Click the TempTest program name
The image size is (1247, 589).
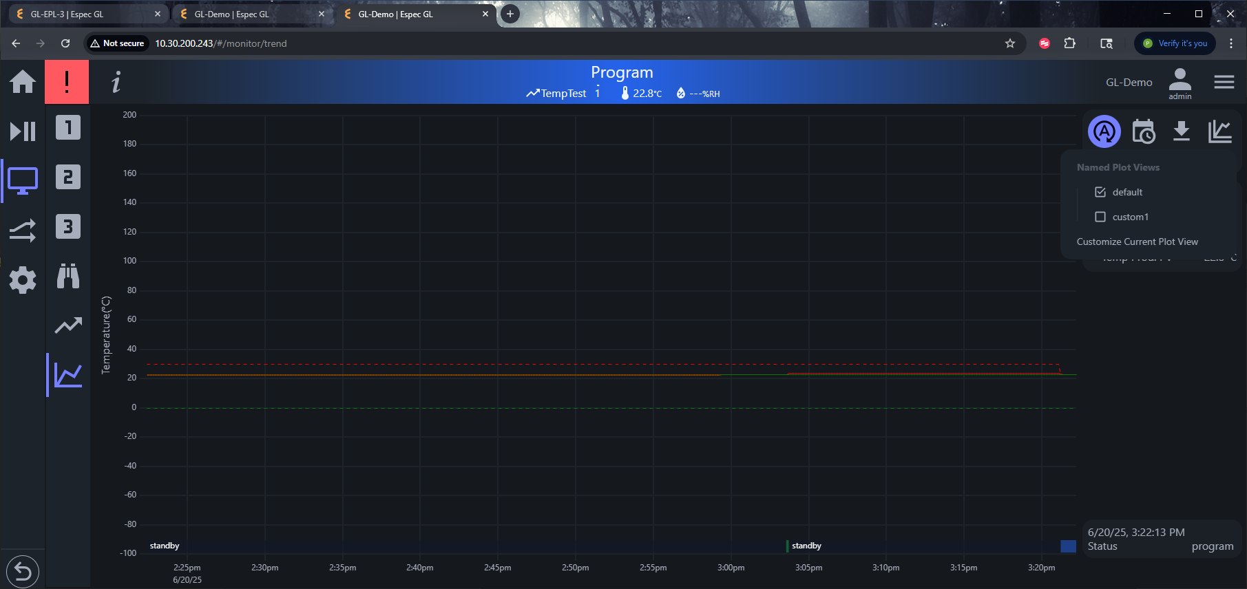point(563,94)
